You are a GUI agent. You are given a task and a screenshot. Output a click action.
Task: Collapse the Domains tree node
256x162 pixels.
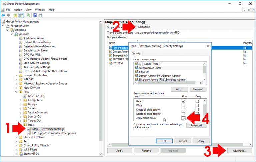(x=8, y=30)
